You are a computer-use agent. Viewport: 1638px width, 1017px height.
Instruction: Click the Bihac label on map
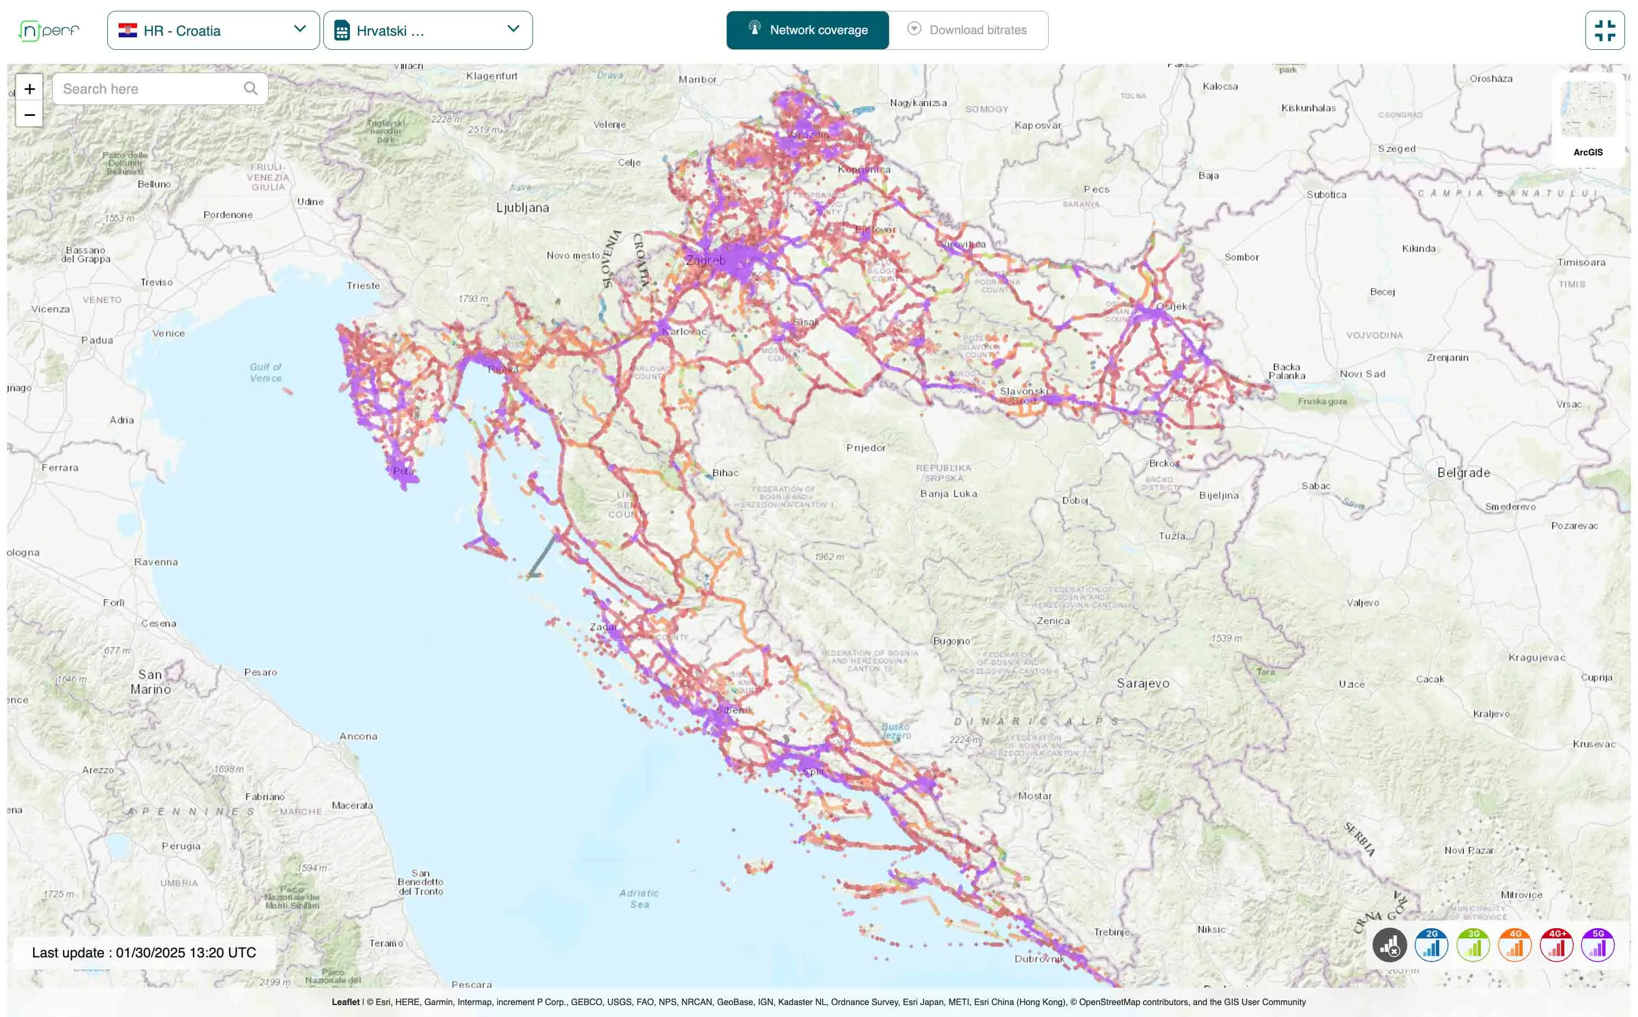(725, 473)
